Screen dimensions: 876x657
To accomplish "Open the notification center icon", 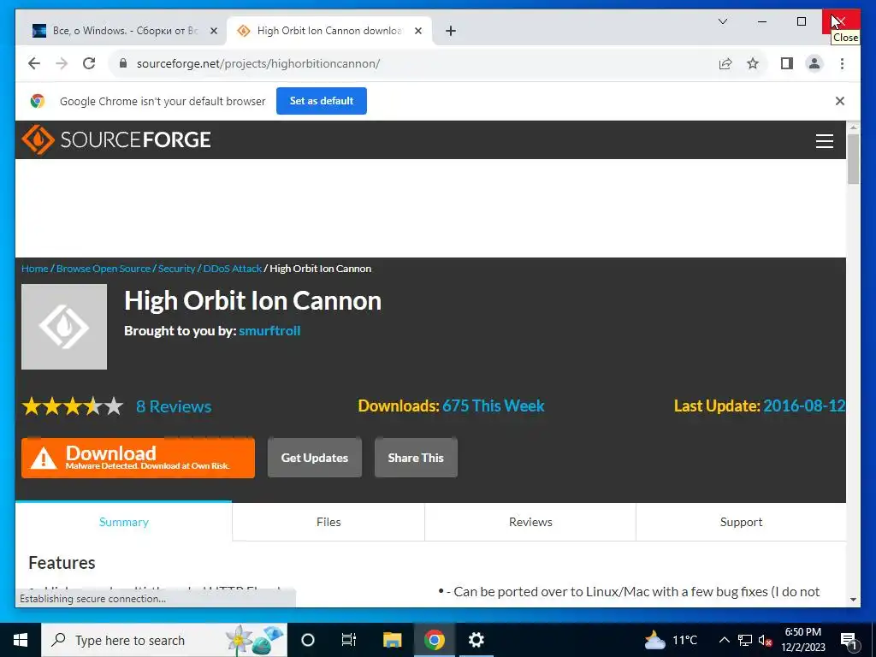I will [x=849, y=640].
